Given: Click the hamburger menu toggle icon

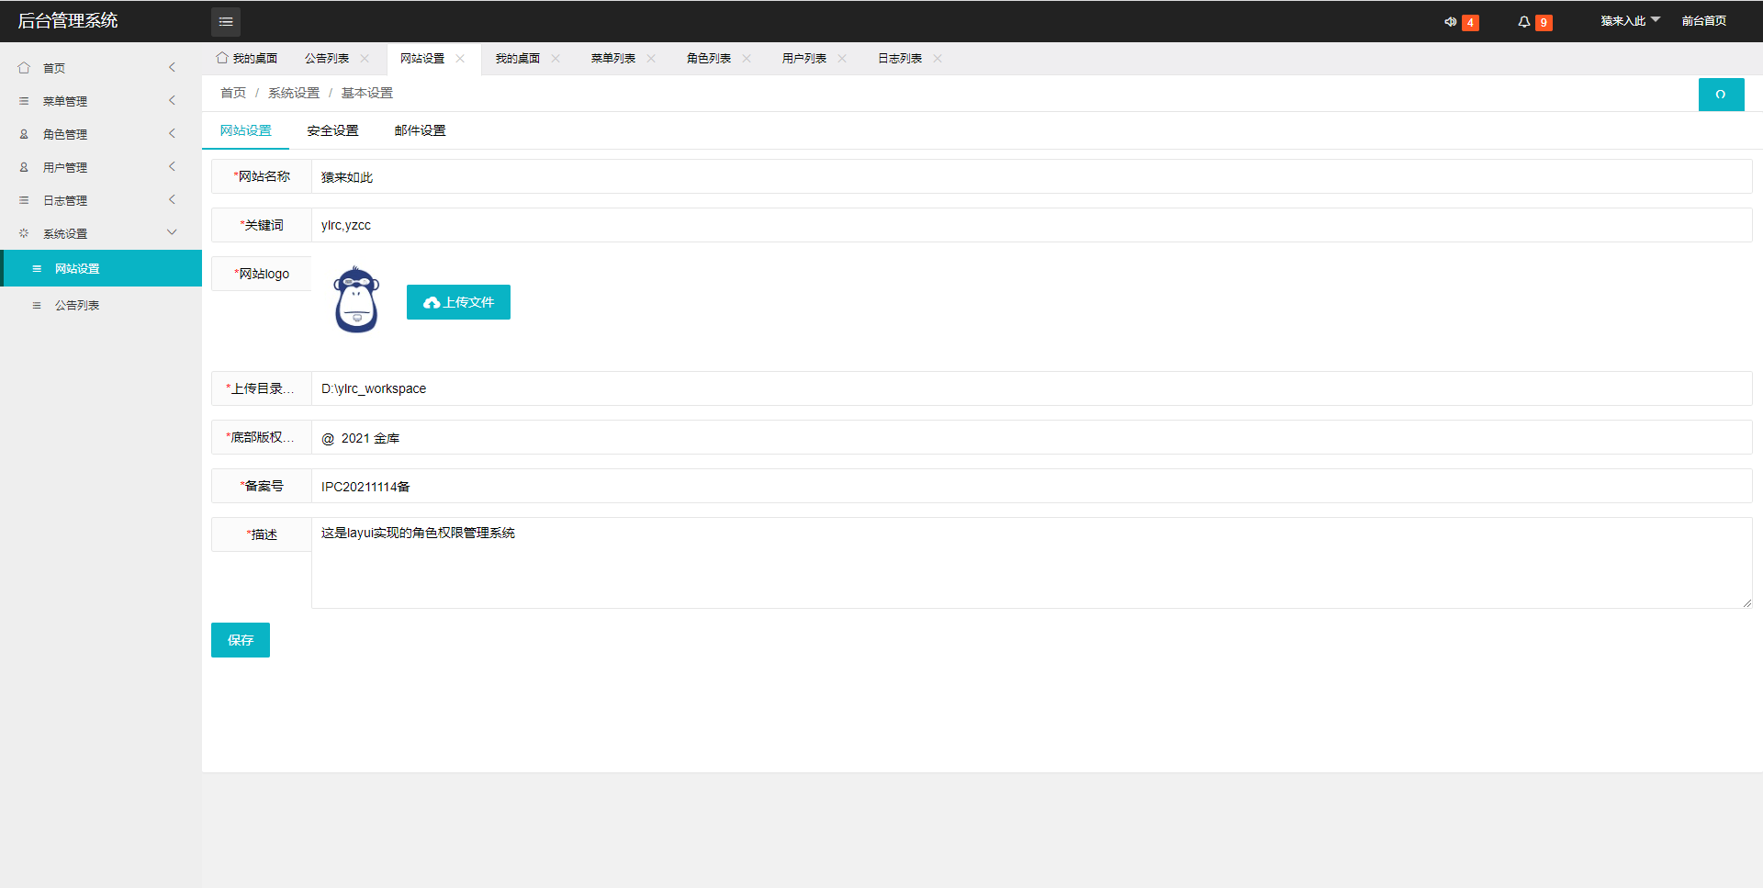Looking at the screenshot, I should click(x=226, y=21).
